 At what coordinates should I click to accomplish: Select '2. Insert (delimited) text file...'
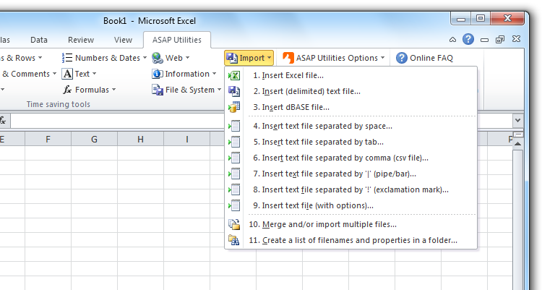[x=350, y=91]
